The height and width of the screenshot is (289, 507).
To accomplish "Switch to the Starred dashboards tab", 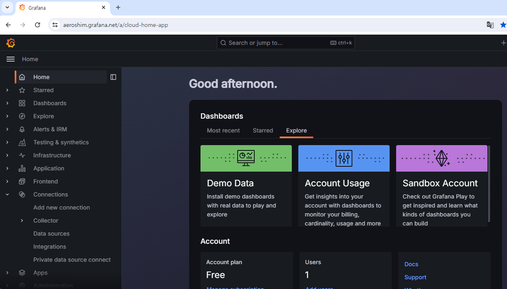I will [x=263, y=130].
